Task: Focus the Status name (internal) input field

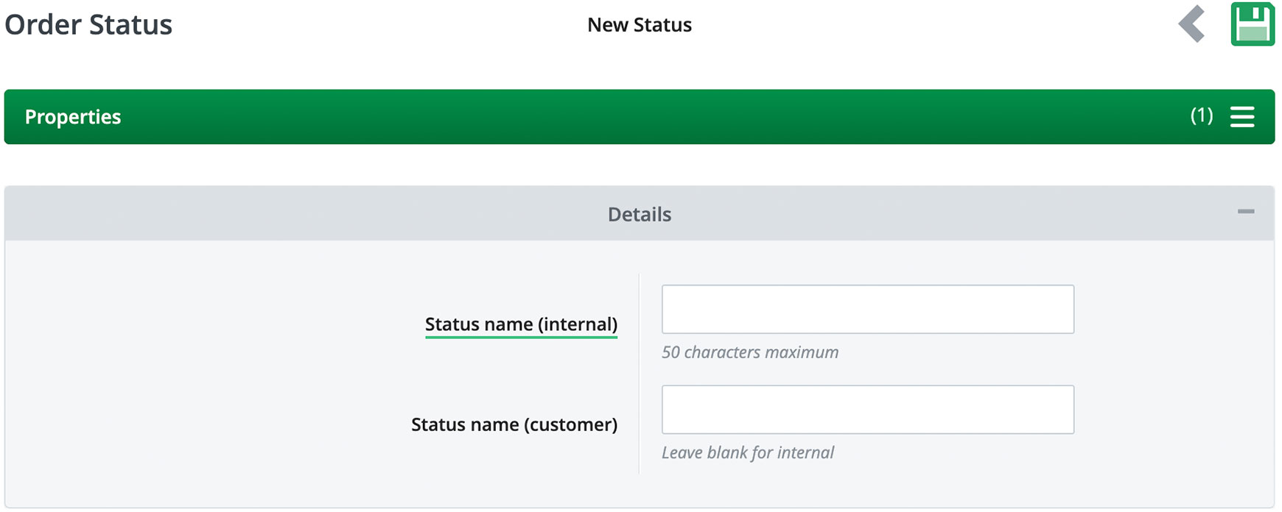Action: pos(867,309)
